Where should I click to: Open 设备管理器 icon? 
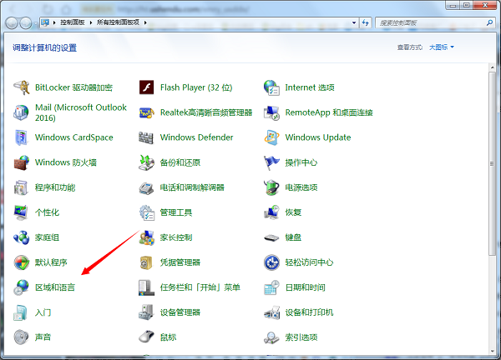[147, 312]
